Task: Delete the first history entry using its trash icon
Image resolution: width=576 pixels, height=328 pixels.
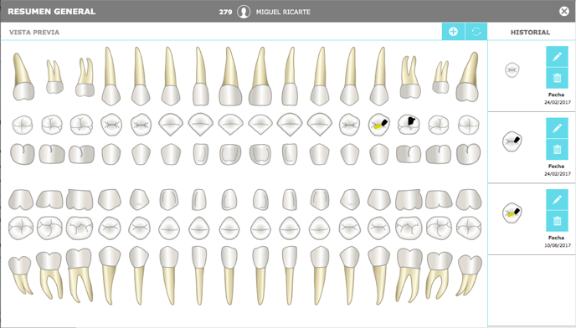Action: [557, 78]
